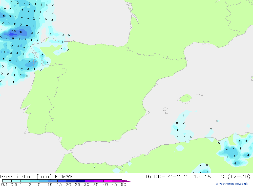Click the 30 to 35 mm legend swatch
Image resolution: width=253 pixels, height=186 pixels.
(90, 181)
